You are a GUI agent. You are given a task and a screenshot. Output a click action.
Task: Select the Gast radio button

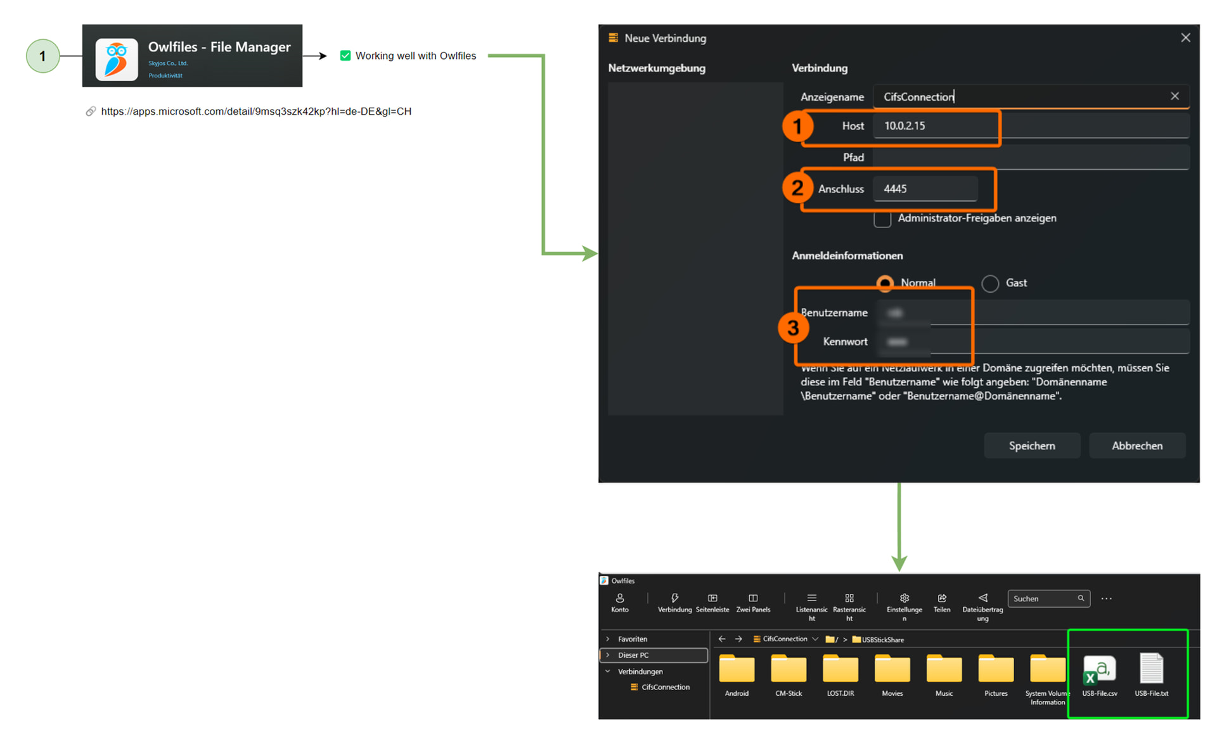[x=990, y=283]
